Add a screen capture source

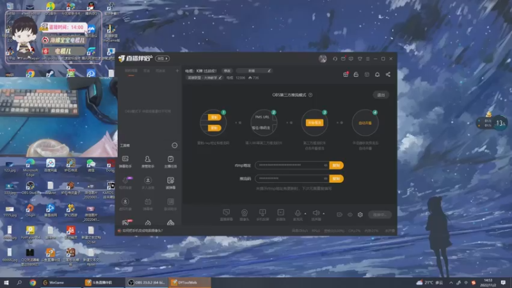point(227,215)
